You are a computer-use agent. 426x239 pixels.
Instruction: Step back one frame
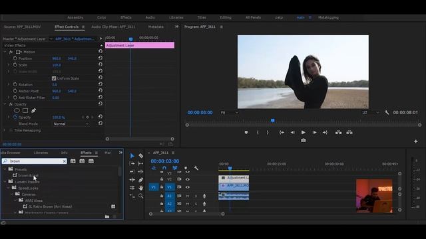coord(292,133)
